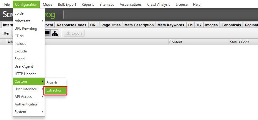Image resolution: width=258 pixels, height=120 pixels.
Task: Expand the System submenu
Action: [29, 112]
